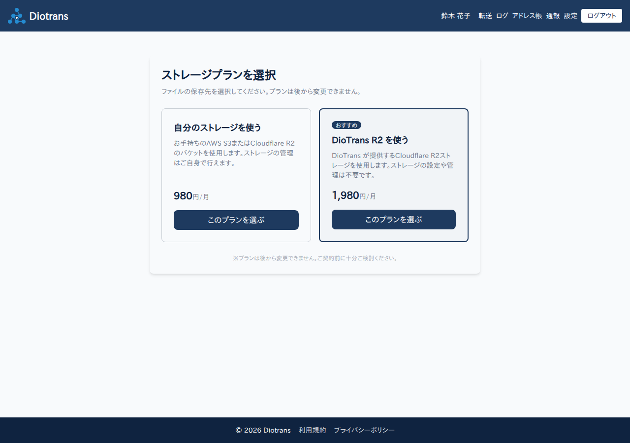Click the ※プランは後から変更できません notice
Viewport: 630px width, 443px height.
point(315,258)
